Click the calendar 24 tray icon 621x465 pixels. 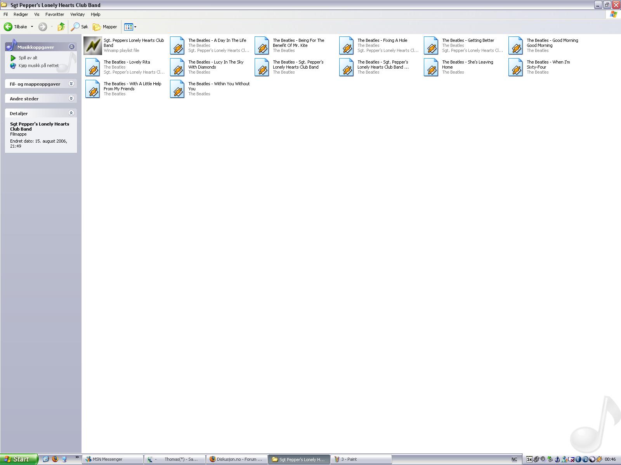click(529, 459)
